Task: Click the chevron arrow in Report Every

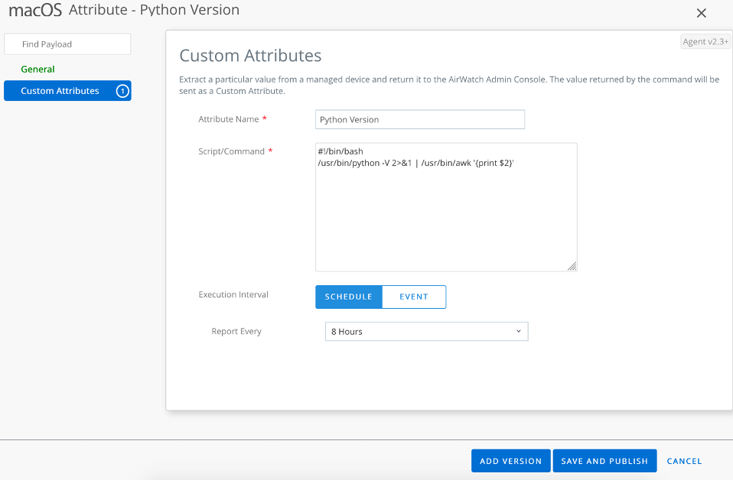Action: 518,332
